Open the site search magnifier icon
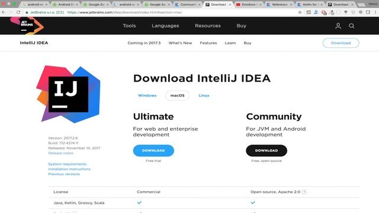 (351, 26)
